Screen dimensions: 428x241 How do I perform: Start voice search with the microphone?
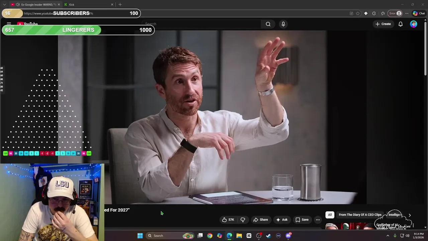coord(283,24)
